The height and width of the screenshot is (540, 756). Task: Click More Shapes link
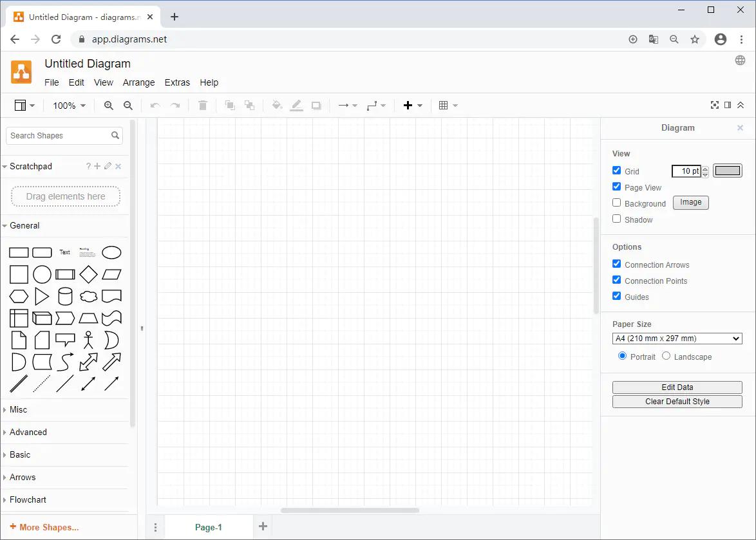coord(44,527)
